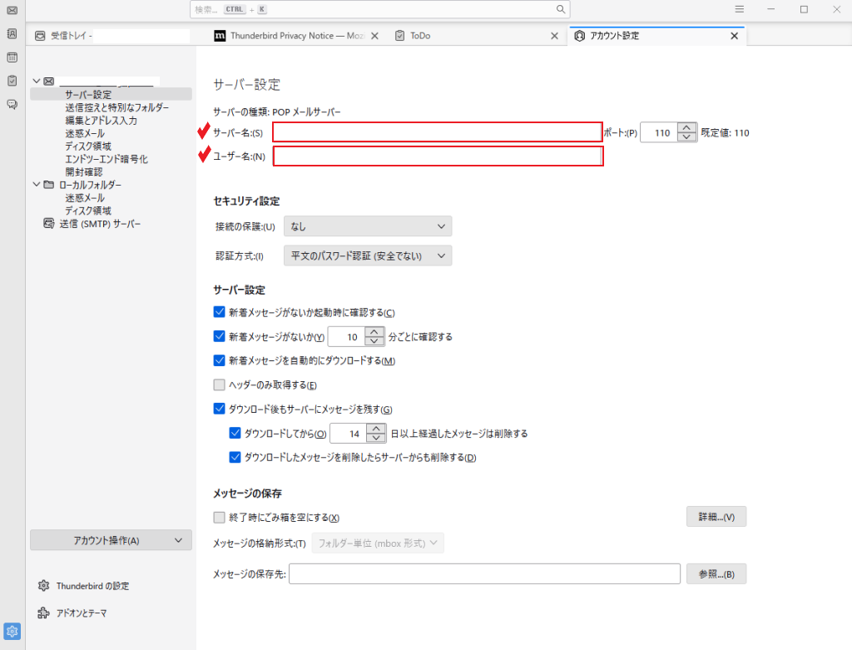Open the Thunderbird hamburger menu
852x650 pixels.
pyautogui.click(x=739, y=9)
